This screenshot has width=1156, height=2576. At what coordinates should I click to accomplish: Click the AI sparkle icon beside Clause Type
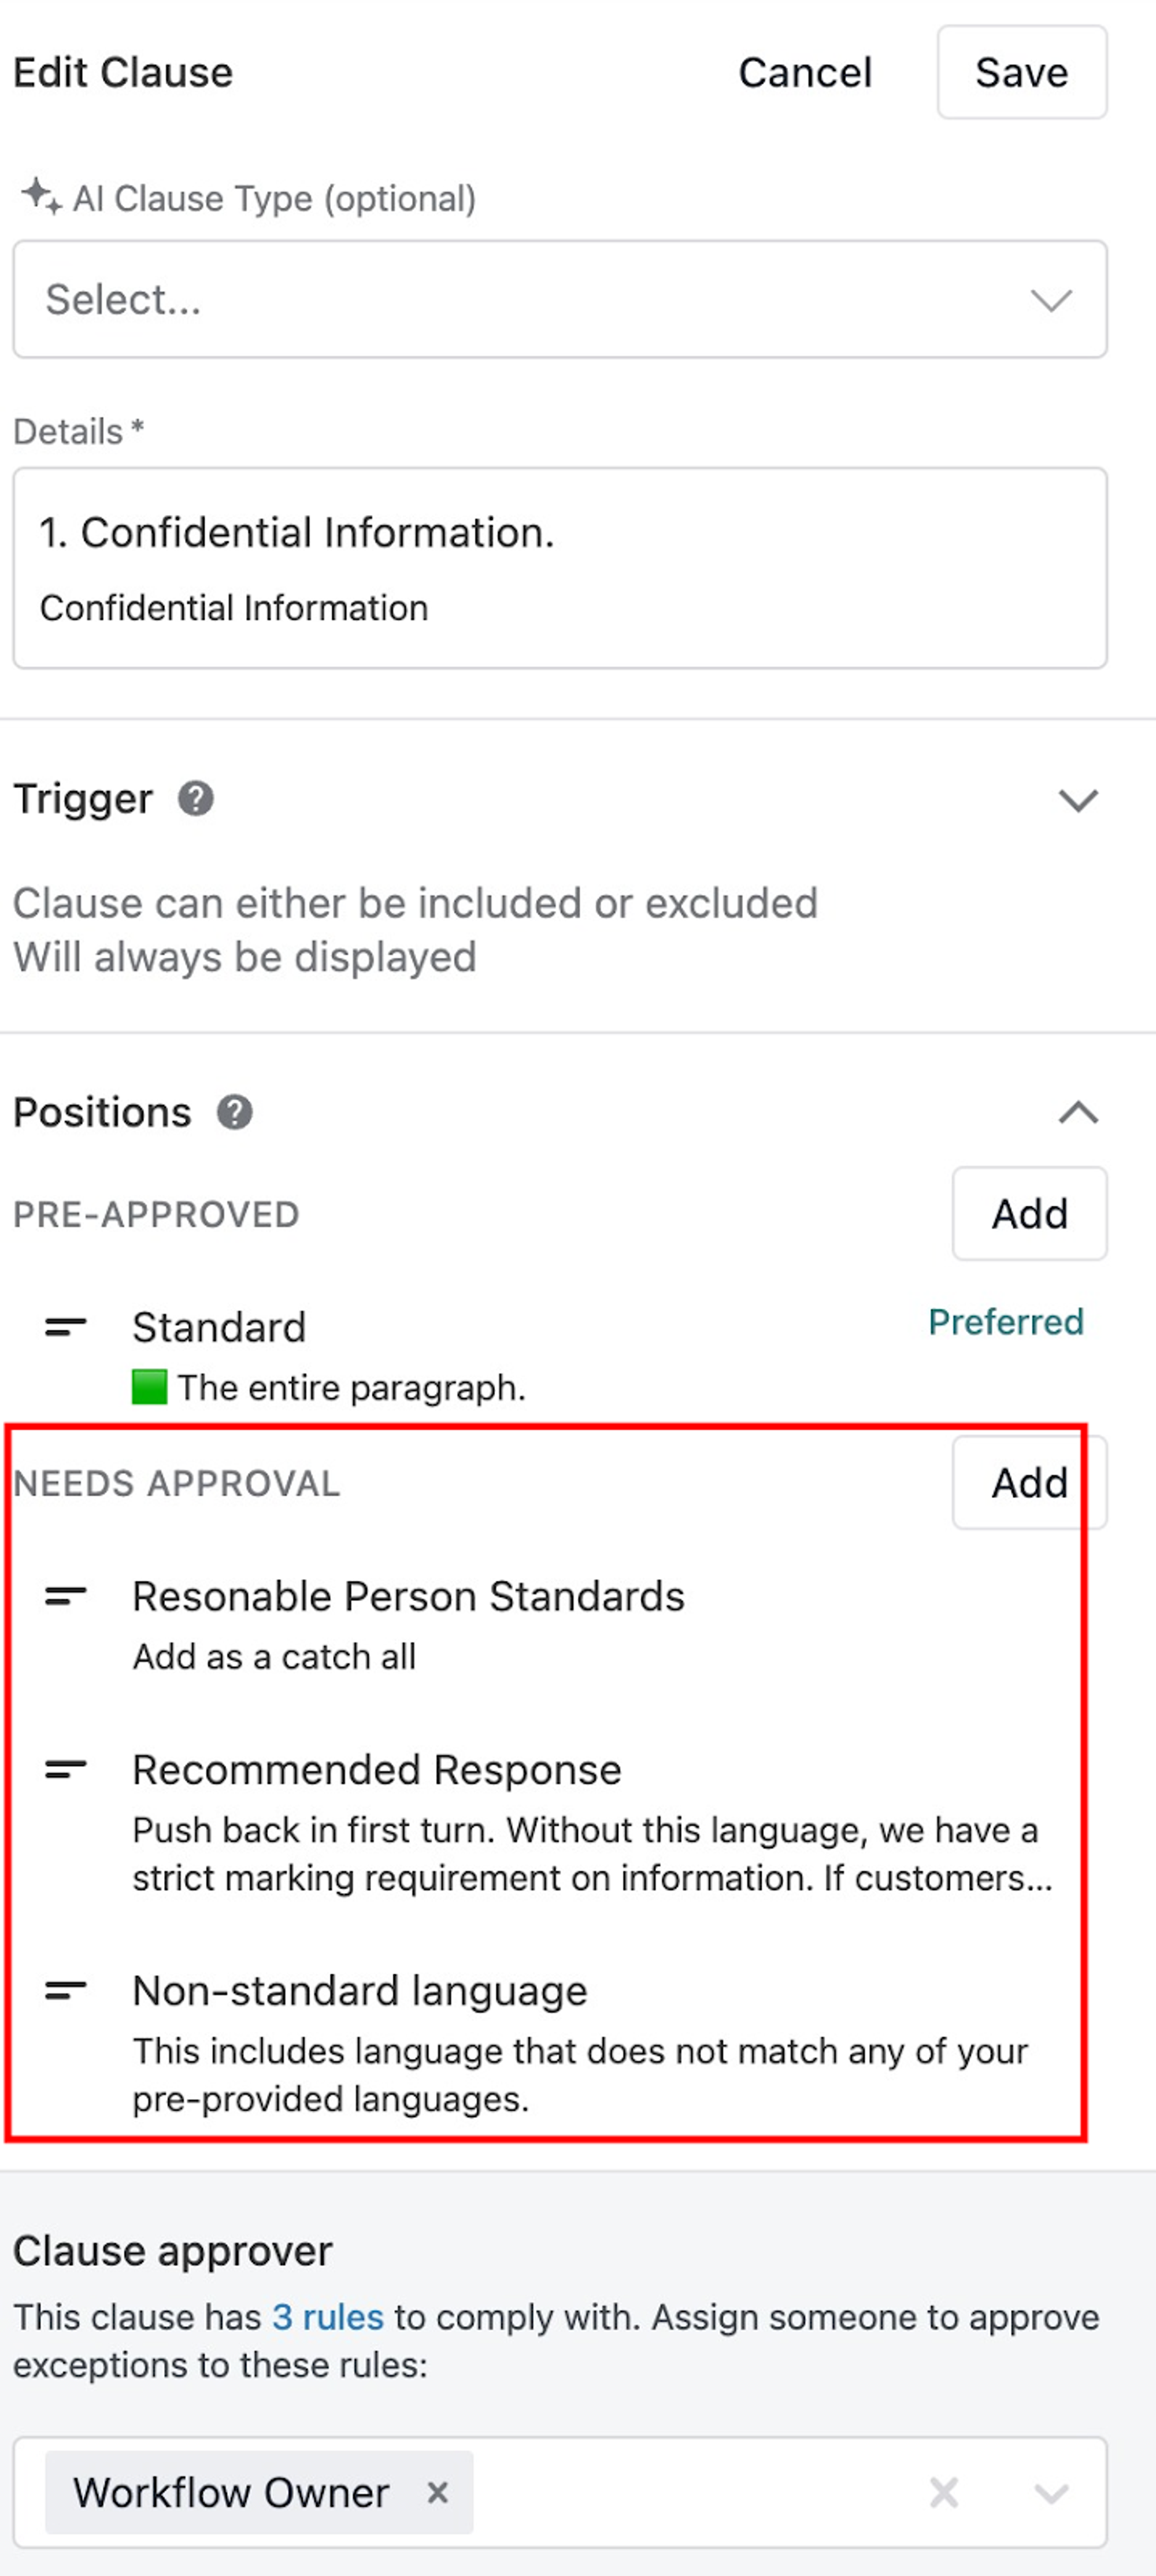tap(42, 196)
